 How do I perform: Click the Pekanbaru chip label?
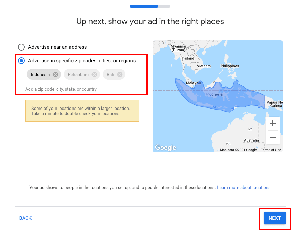[x=78, y=75]
